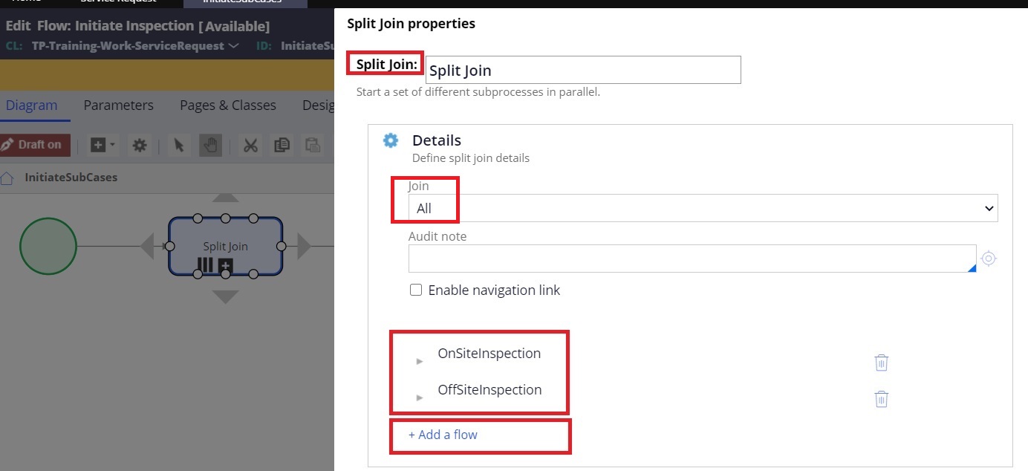The height and width of the screenshot is (471, 1028).
Task: Switch to the Parameters tab
Action: [x=118, y=105]
